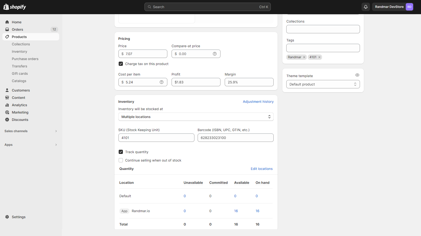421x236 pixels.
Task: Toggle the Track quantity checkbox
Action: [121, 152]
